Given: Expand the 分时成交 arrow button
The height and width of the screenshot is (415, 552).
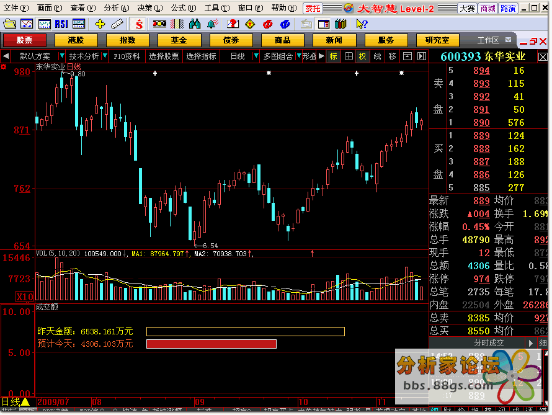Looking at the screenshot, I should click(x=531, y=343).
